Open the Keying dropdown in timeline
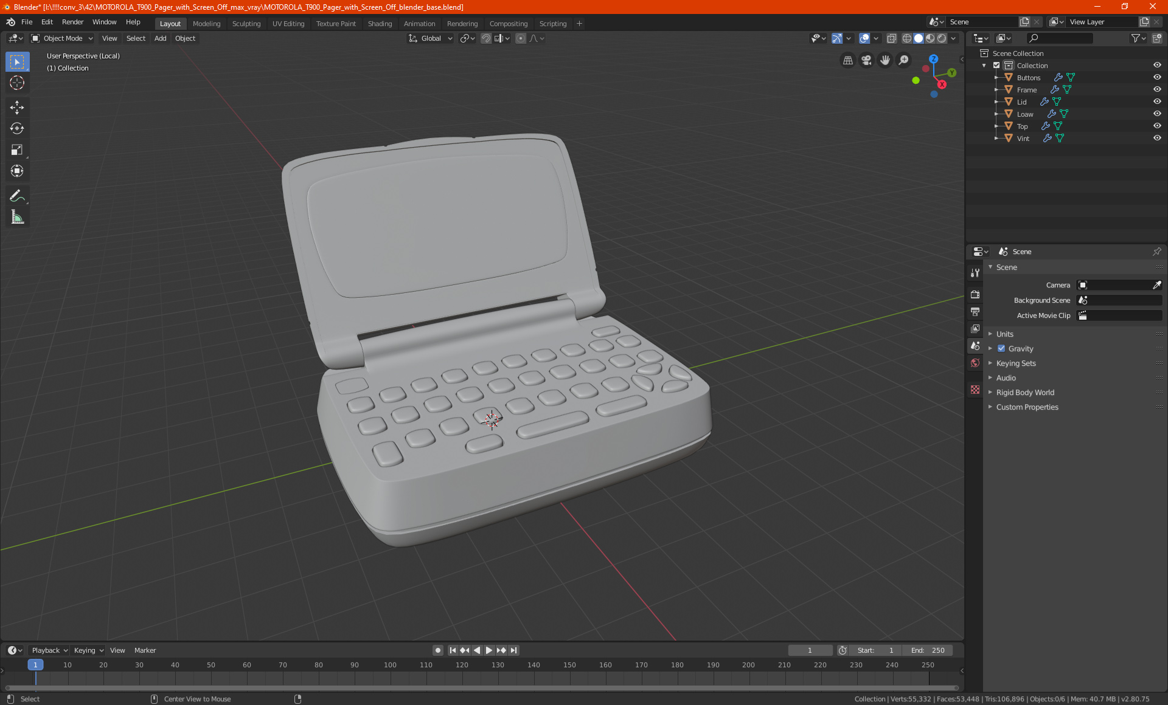This screenshot has height=705, width=1168. (89, 650)
